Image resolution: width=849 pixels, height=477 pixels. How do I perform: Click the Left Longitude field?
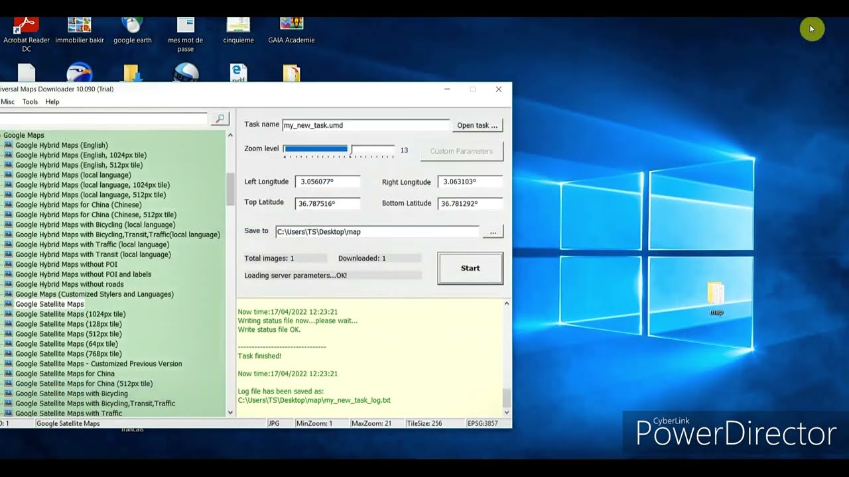pos(328,182)
